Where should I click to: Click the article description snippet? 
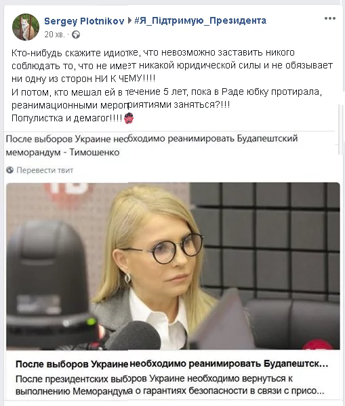pyautogui.click(x=170, y=385)
